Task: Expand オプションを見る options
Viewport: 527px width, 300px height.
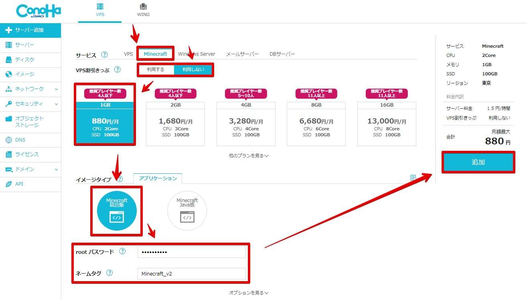Action: [x=249, y=293]
